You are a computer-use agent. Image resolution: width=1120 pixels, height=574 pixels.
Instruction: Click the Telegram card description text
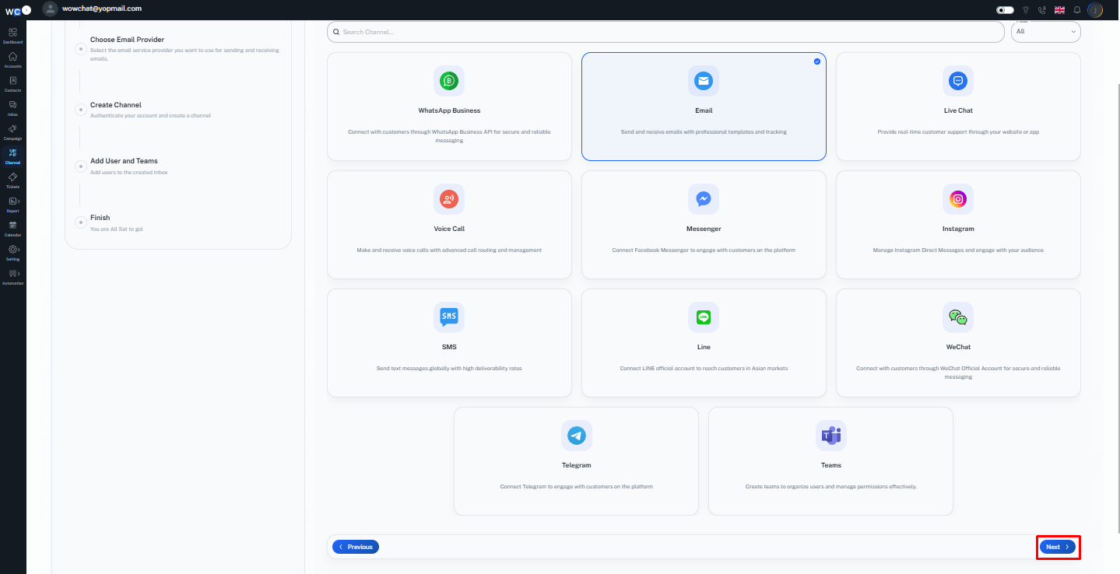(x=577, y=487)
